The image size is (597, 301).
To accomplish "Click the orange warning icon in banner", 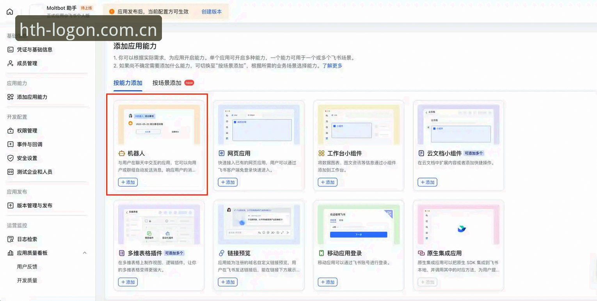I will pos(112,12).
